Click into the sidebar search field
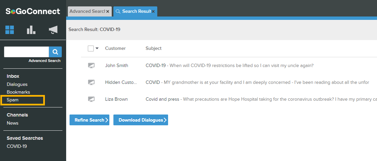The height and width of the screenshot is (161, 377). [26, 52]
